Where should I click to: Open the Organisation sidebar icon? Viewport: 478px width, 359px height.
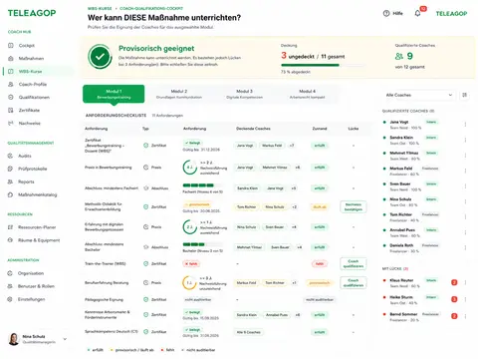click(10, 273)
